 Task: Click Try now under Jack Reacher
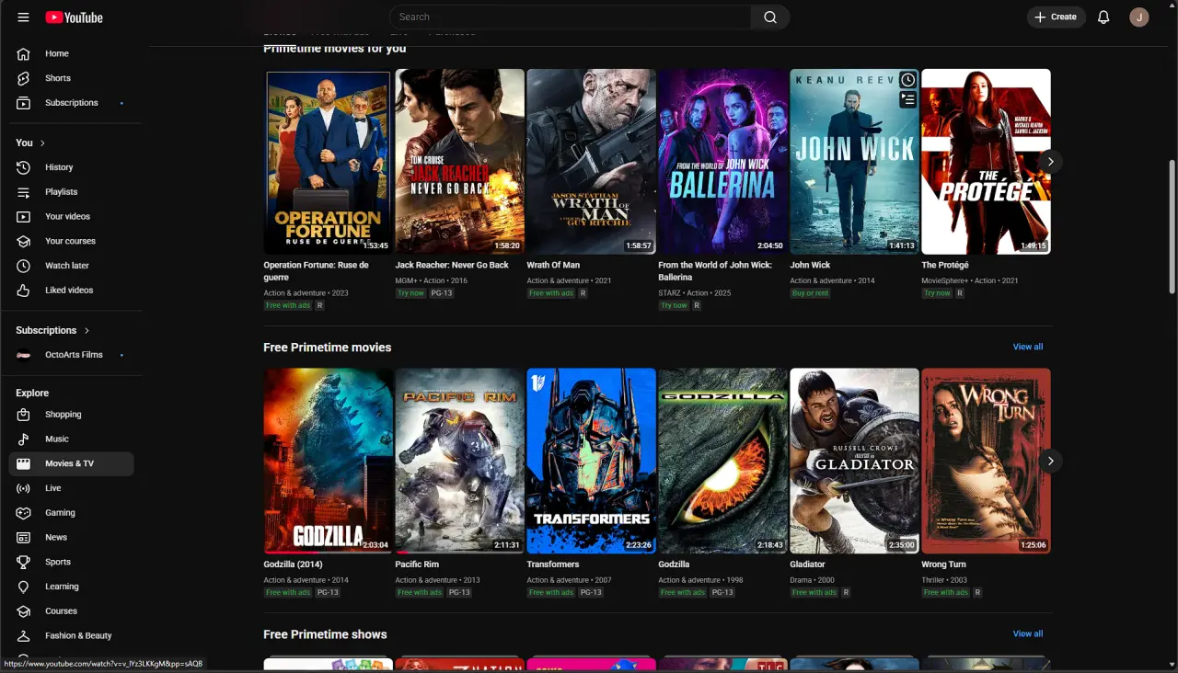pyautogui.click(x=411, y=293)
